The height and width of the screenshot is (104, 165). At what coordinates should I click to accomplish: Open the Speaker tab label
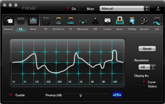[144, 29]
